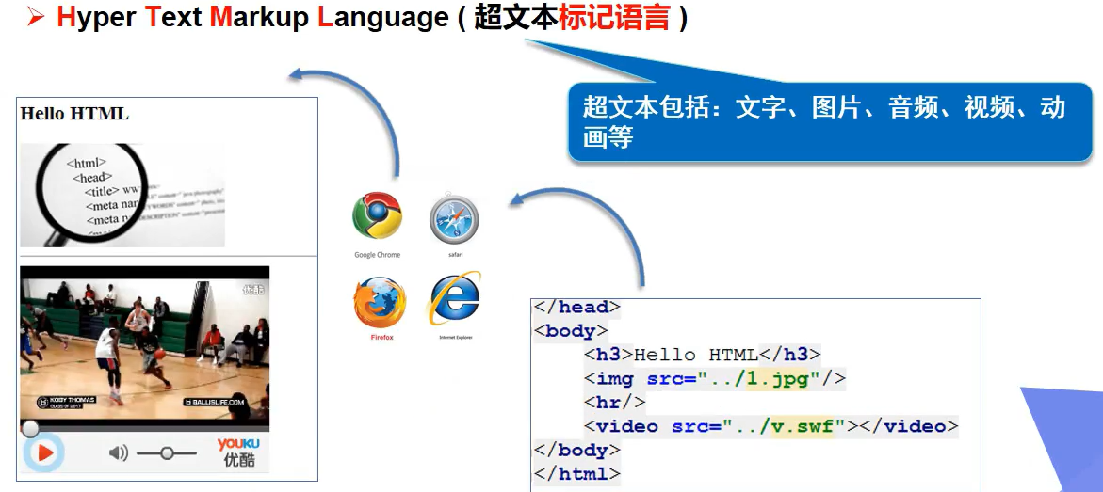Click the Internet Explorer icon
Image resolution: width=1103 pixels, height=492 pixels.
click(454, 299)
